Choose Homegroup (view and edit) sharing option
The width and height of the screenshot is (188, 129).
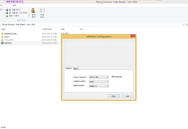(16, 13)
